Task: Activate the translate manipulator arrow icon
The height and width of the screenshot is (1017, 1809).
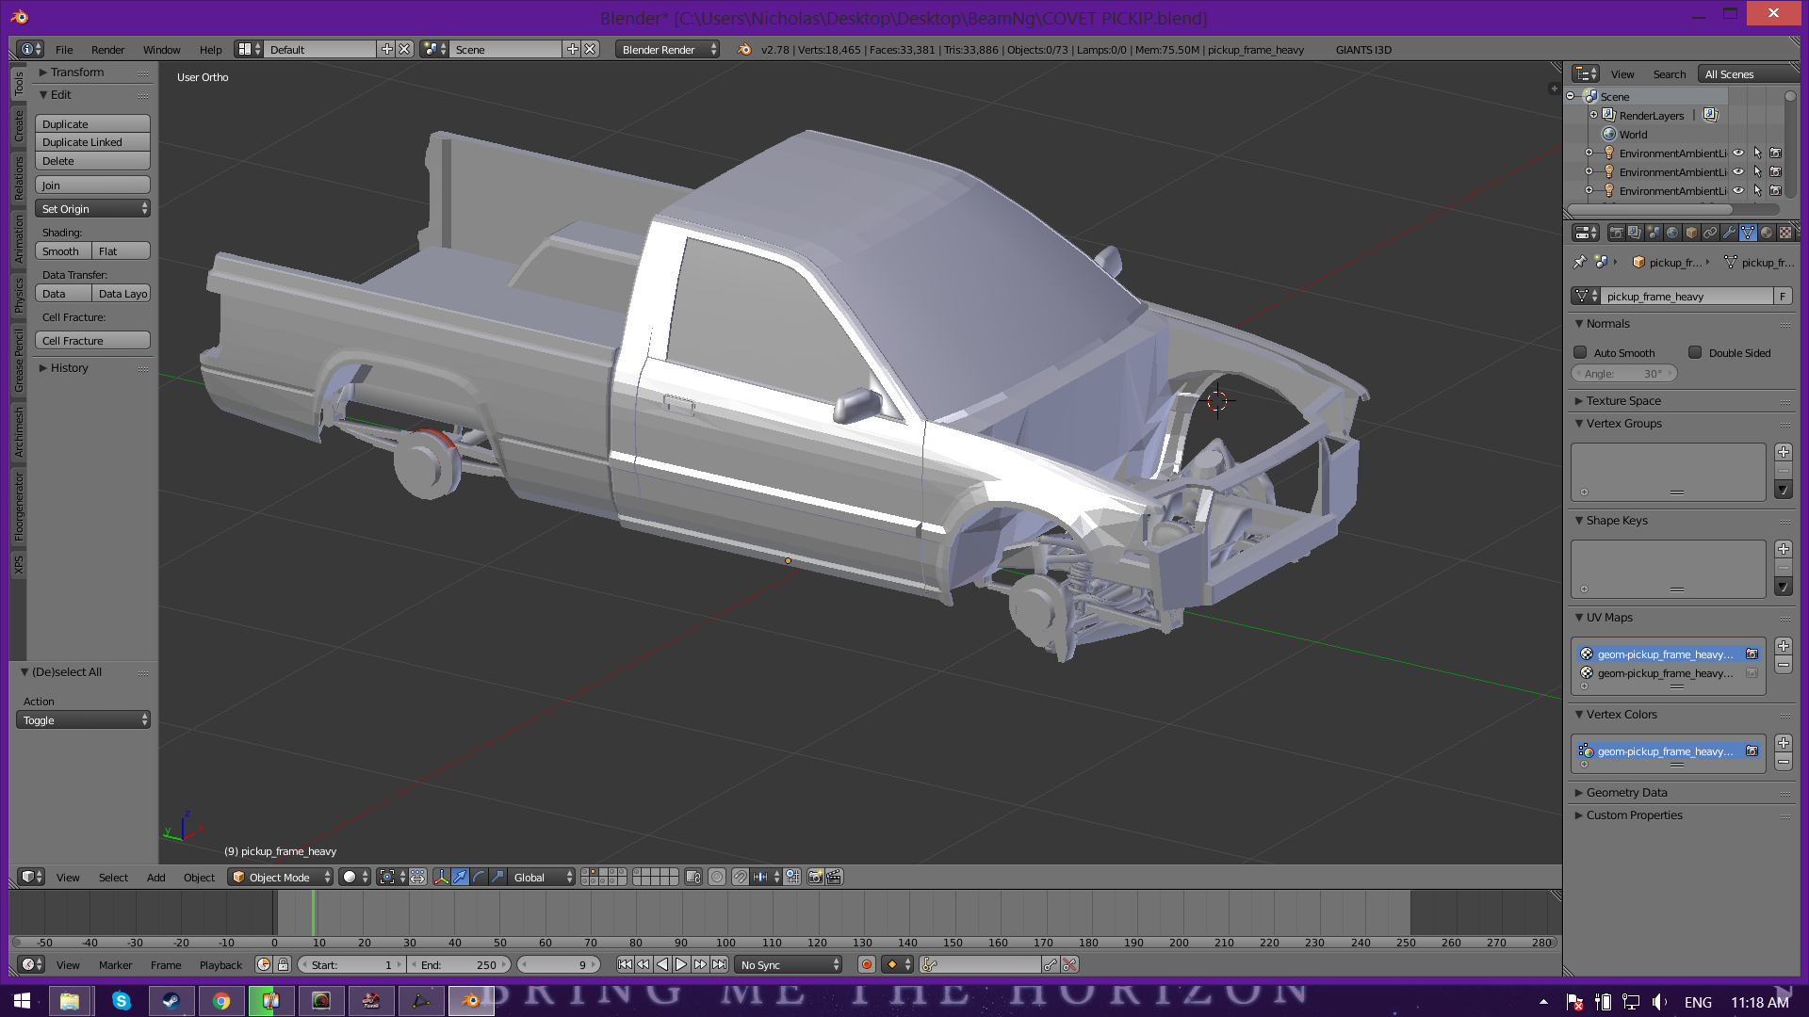Action: point(460,877)
